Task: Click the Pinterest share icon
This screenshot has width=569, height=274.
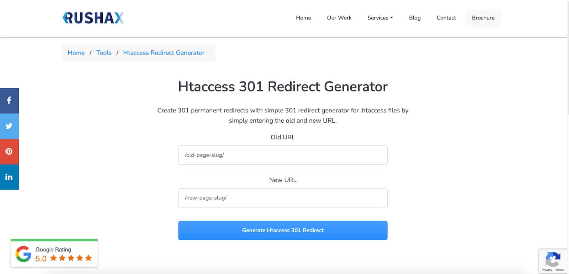Action: coord(9,152)
